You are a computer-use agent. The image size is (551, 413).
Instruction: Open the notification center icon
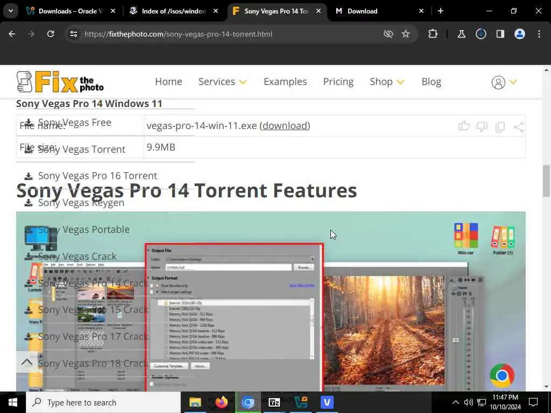point(533,402)
